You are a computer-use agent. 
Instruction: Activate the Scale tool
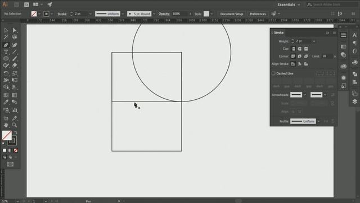click(x=15, y=73)
